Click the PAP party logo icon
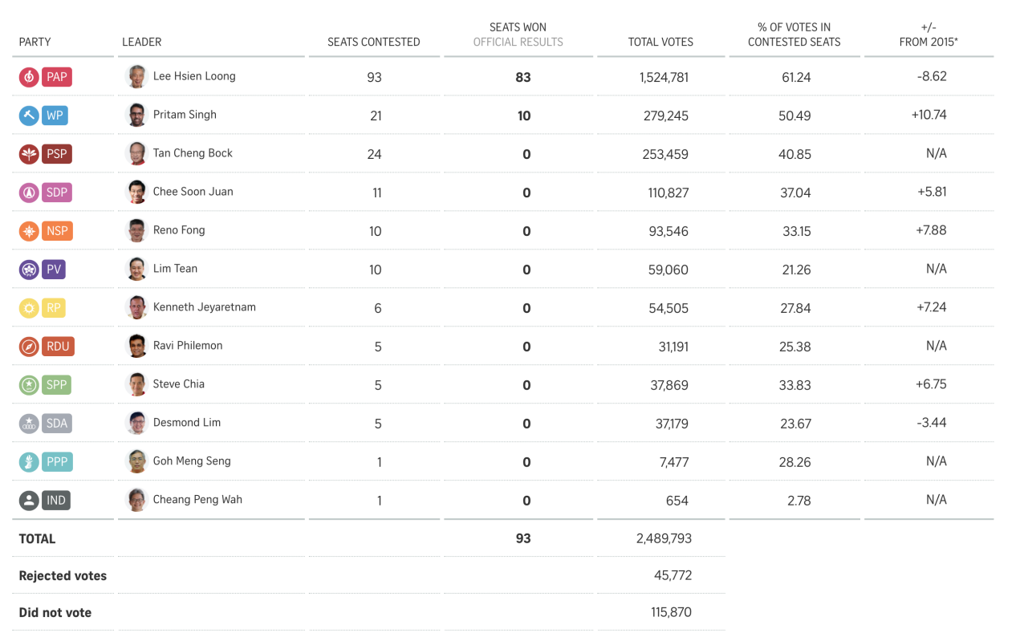The image size is (1016, 633). (29, 77)
